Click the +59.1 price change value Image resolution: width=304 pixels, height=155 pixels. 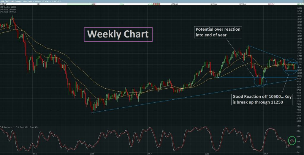[x=122, y=4]
